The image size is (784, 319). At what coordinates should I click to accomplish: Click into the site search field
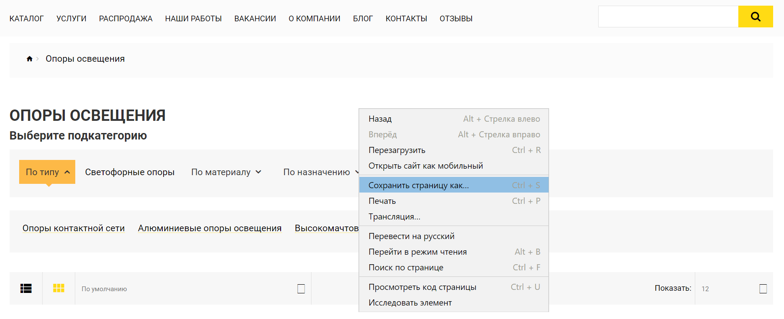click(x=668, y=17)
